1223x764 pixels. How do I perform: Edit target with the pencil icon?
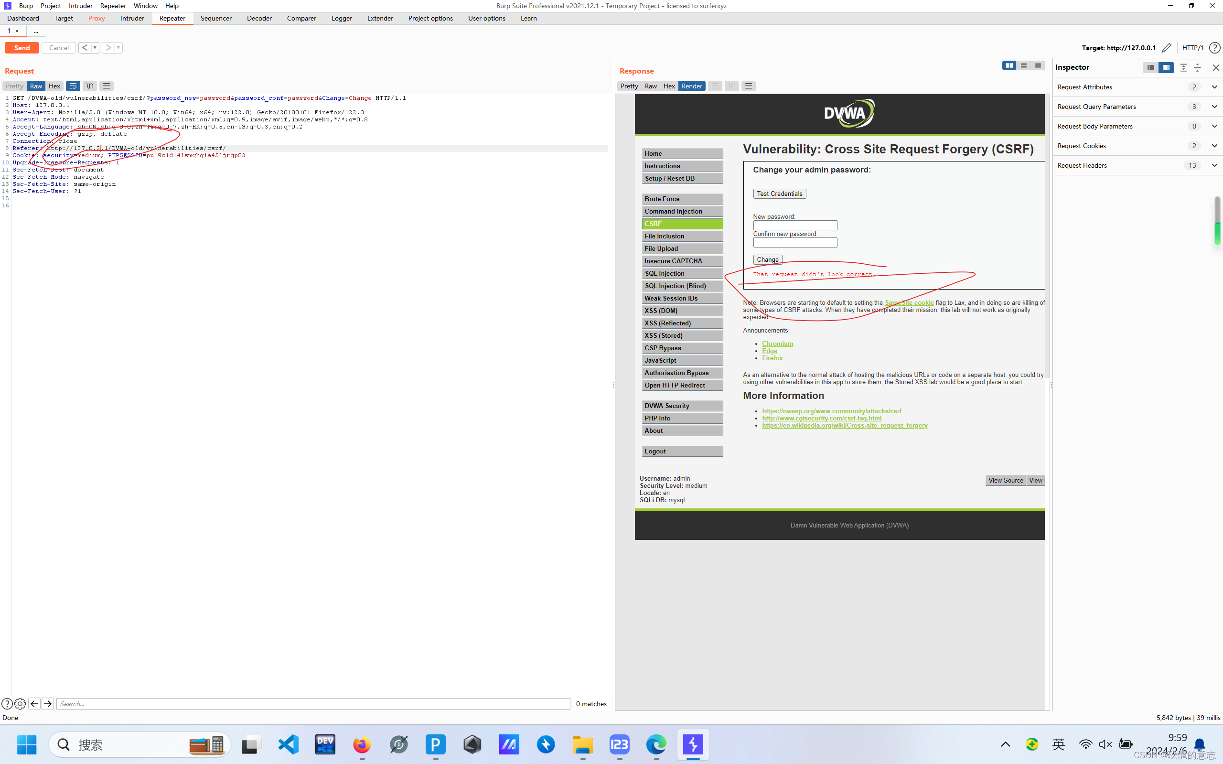coord(1166,47)
